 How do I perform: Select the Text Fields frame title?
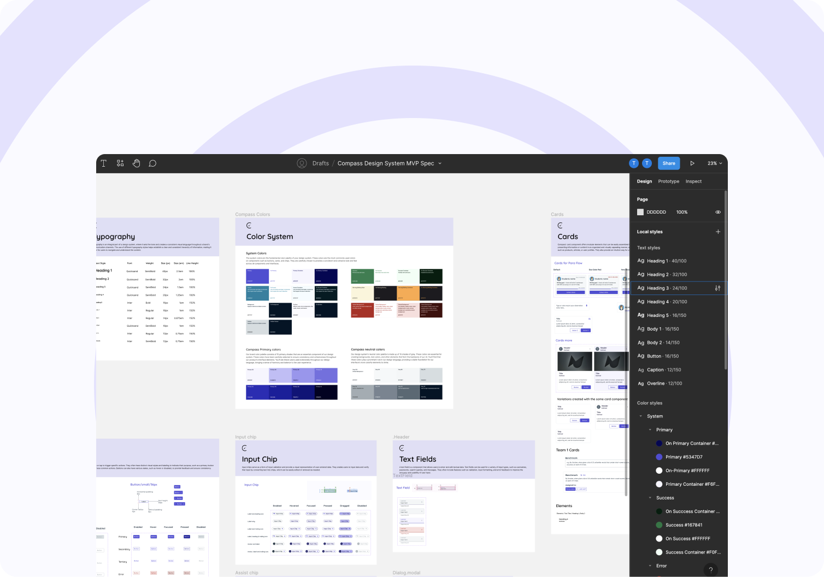417,460
